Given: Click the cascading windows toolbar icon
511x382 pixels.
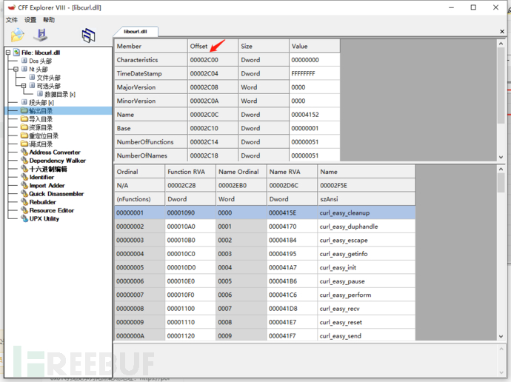Looking at the screenshot, I should [x=88, y=35].
